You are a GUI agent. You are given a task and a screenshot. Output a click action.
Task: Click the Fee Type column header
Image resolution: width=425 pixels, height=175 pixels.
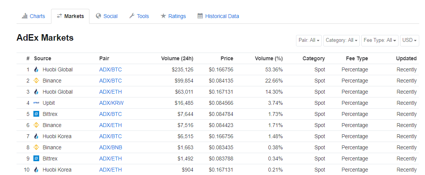pos(357,58)
